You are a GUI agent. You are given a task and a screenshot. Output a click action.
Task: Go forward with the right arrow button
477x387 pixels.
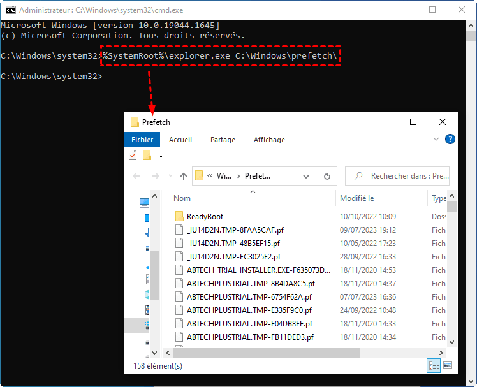coord(156,176)
